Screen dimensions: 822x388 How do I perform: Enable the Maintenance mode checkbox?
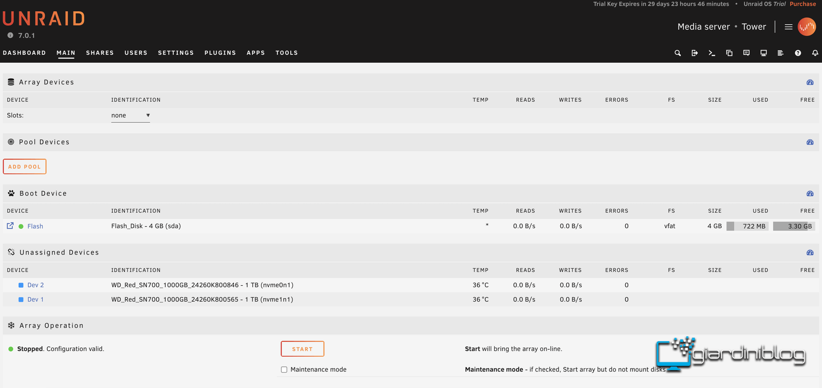pyautogui.click(x=284, y=369)
